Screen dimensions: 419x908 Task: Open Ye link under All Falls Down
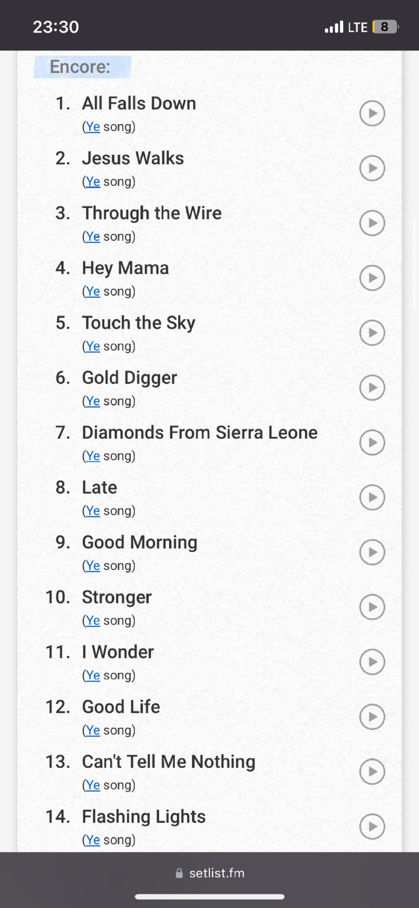pyautogui.click(x=93, y=127)
